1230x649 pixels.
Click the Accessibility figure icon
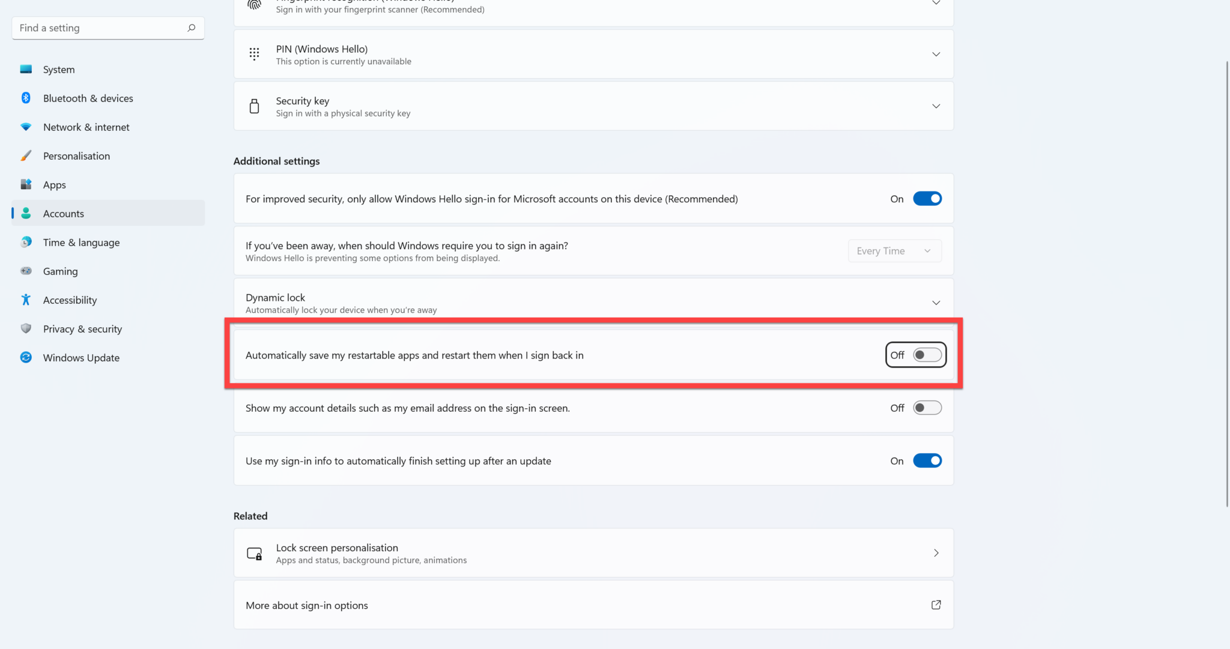26,300
